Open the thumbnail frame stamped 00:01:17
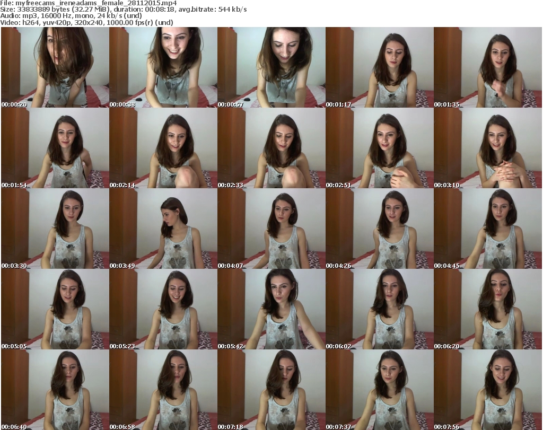The width and height of the screenshot is (543, 430). tap(380, 67)
